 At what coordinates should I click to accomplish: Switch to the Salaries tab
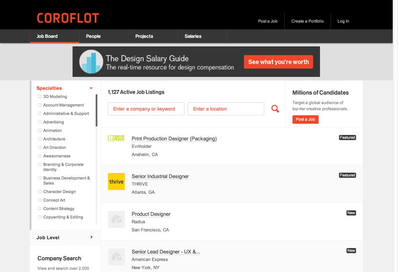coord(202,36)
